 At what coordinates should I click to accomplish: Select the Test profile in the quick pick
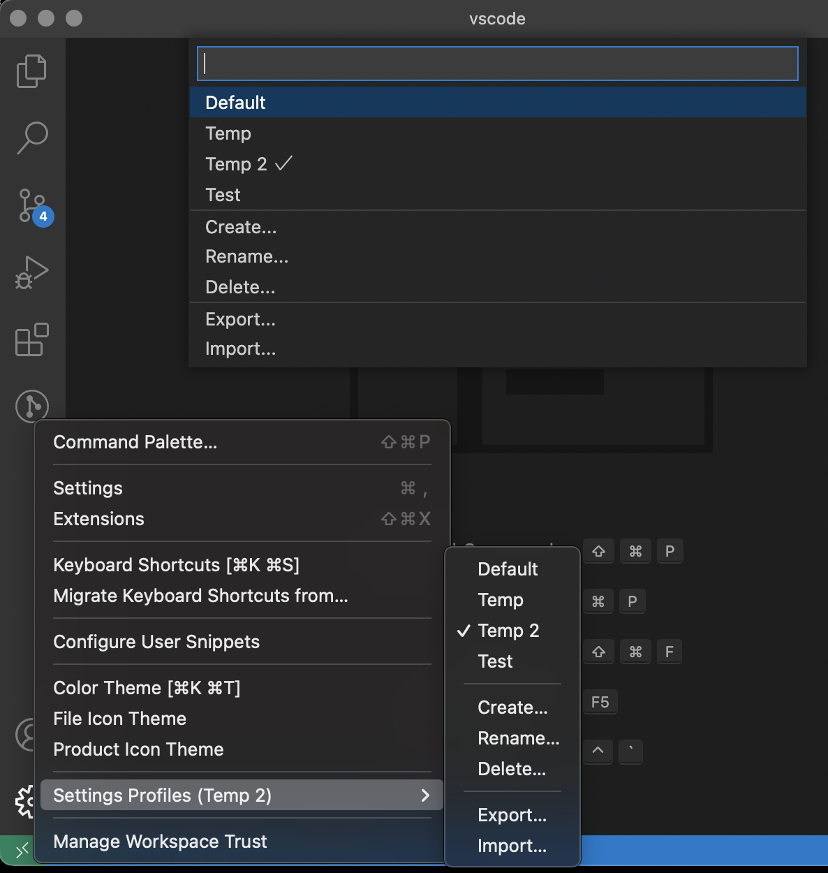[x=222, y=195]
